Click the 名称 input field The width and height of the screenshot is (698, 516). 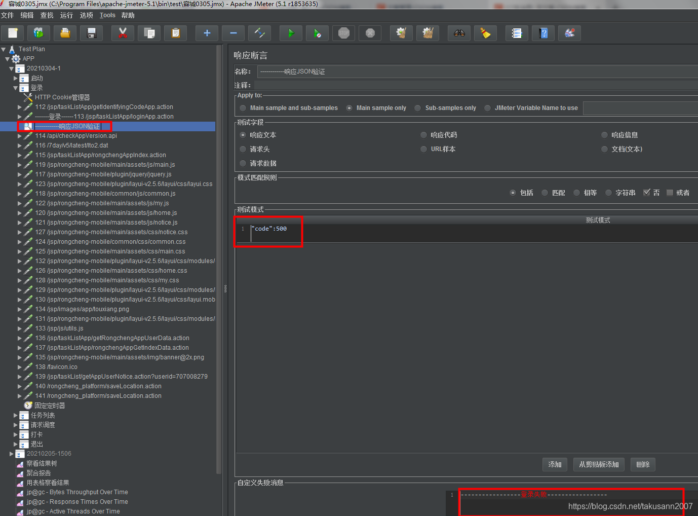477,71
